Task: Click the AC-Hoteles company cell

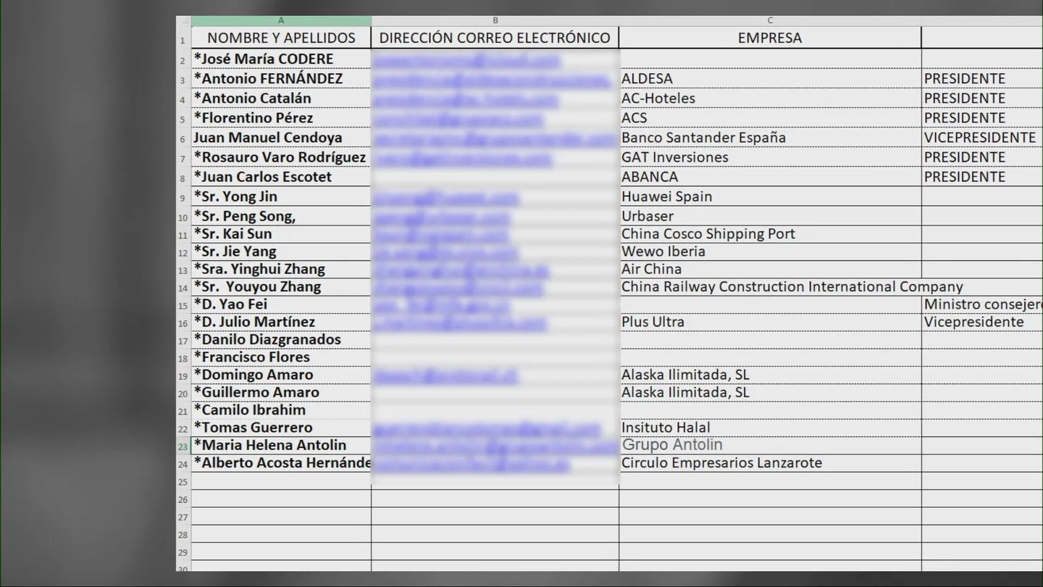Action: (x=770, y=98)
